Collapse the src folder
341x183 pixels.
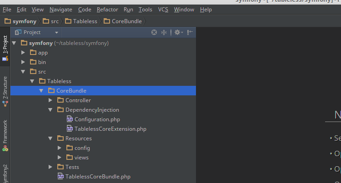coord(23,72)
